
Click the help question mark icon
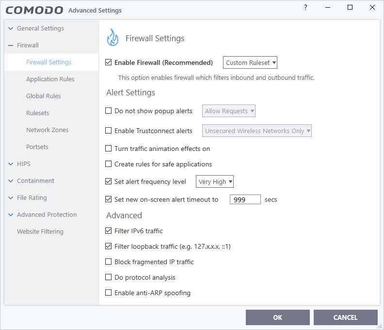point(305,7)
